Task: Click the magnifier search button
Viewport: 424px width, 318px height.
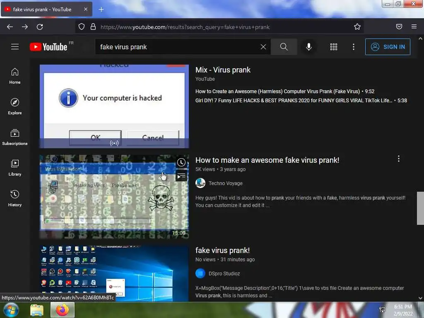Action: 284,47
